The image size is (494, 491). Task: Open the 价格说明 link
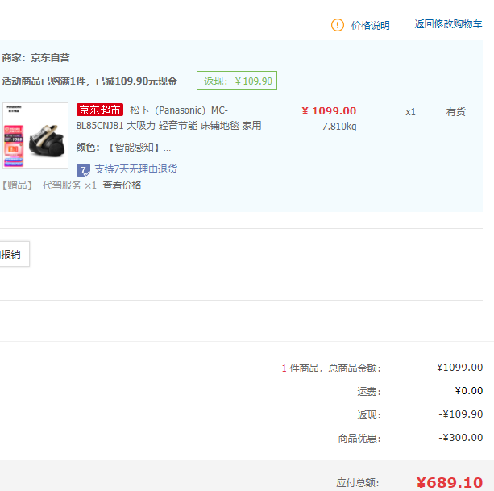[371, 25]
